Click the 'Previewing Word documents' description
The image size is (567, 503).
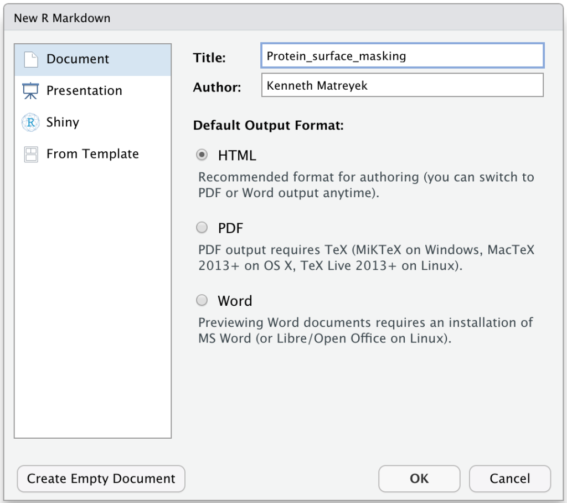(365, 330)
